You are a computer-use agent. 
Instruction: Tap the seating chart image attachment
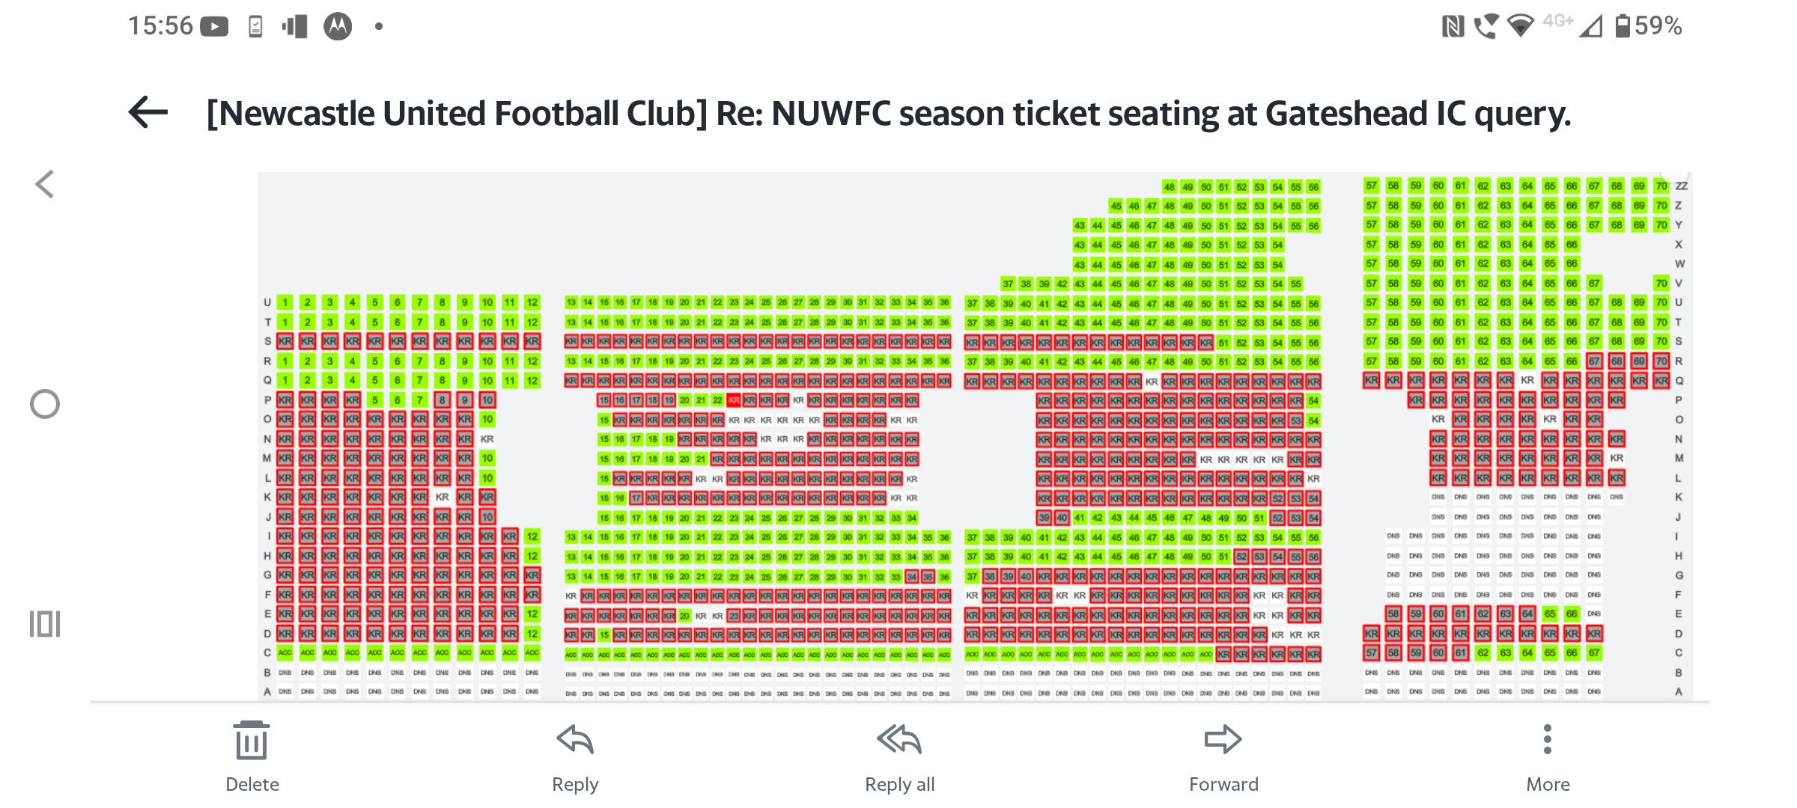974,437
